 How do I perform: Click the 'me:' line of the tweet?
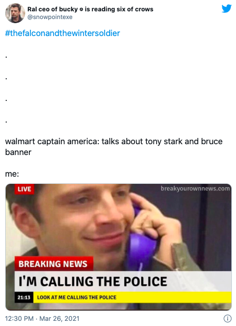tap(12, 174)
